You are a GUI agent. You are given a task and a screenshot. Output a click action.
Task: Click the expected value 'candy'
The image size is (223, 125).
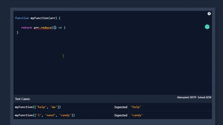coord(137,115)
